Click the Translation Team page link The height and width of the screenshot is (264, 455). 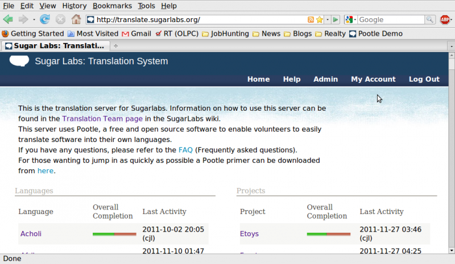pyautogui.click(x=102, y=119)
